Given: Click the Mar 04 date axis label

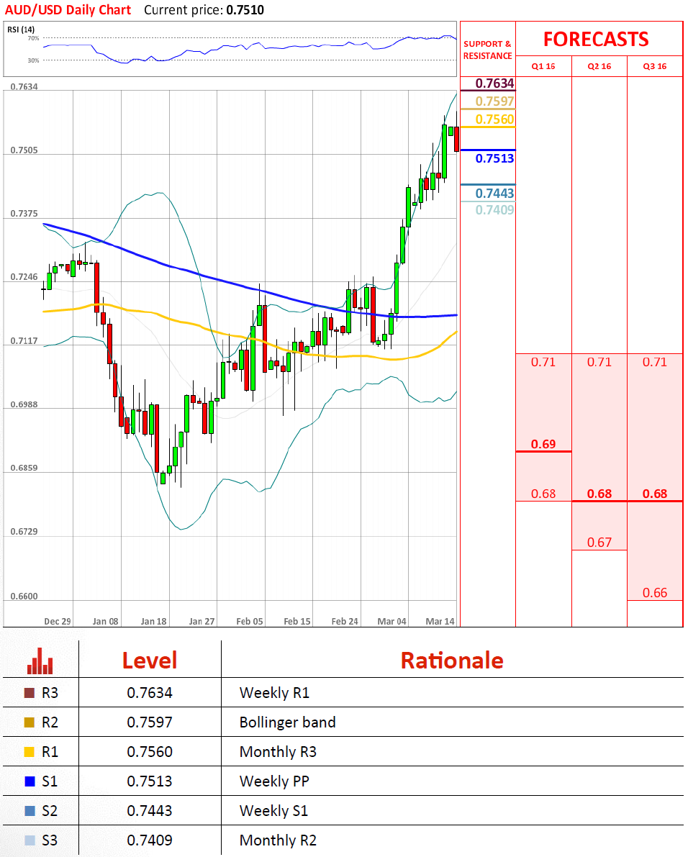Looking at the screenshot, I should 392,622.
